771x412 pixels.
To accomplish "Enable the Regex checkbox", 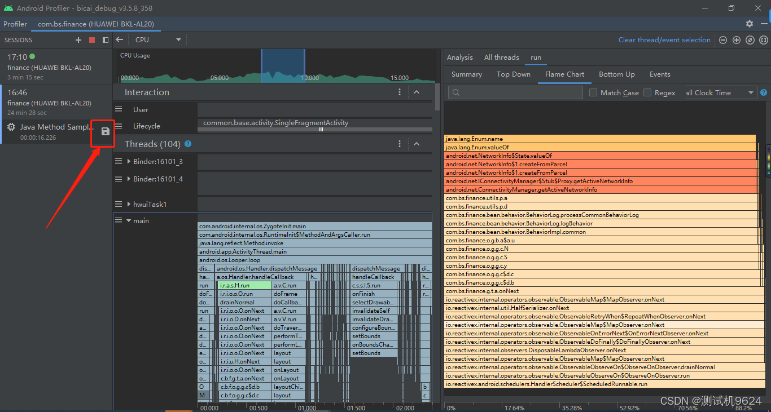I will (647, 92).
